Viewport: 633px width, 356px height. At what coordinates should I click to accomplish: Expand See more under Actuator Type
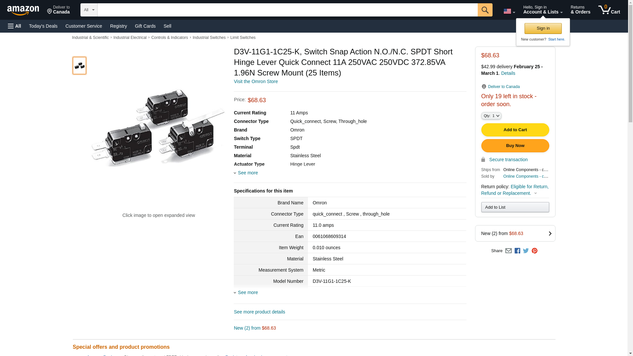point(247,173)
